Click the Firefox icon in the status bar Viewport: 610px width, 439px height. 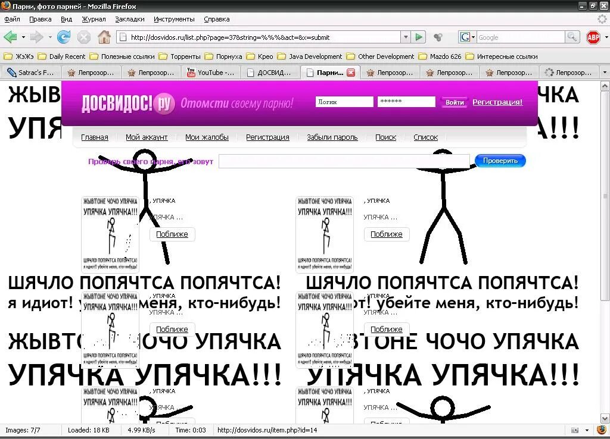[x=602, y=430]
